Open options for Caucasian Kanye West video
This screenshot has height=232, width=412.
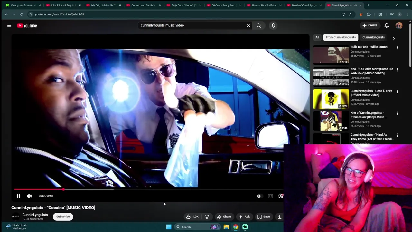click(x=397, y=113)
